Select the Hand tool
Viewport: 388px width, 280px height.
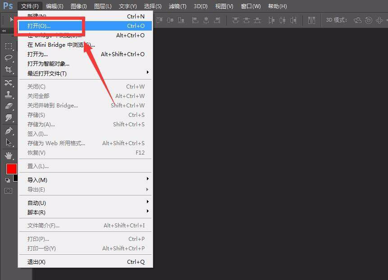coord(8,156)
